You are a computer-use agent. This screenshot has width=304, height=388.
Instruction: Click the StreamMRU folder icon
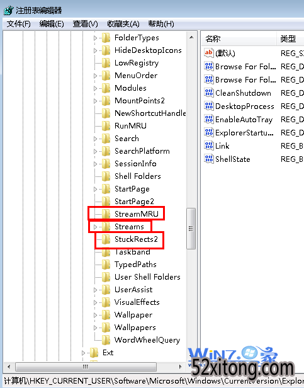tap(106, 214)
